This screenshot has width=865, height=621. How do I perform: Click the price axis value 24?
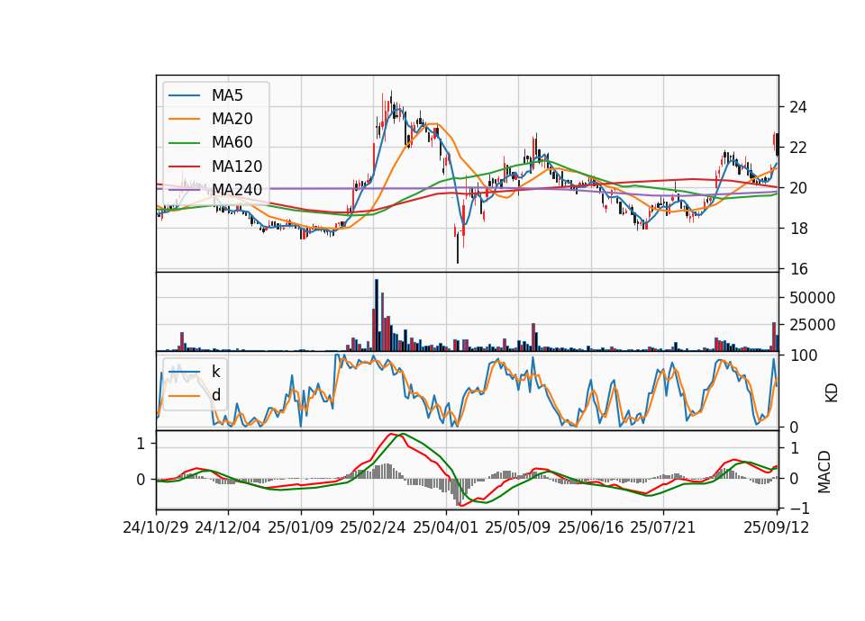797,107
